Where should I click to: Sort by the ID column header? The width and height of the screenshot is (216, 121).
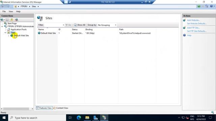coord(59,30)
